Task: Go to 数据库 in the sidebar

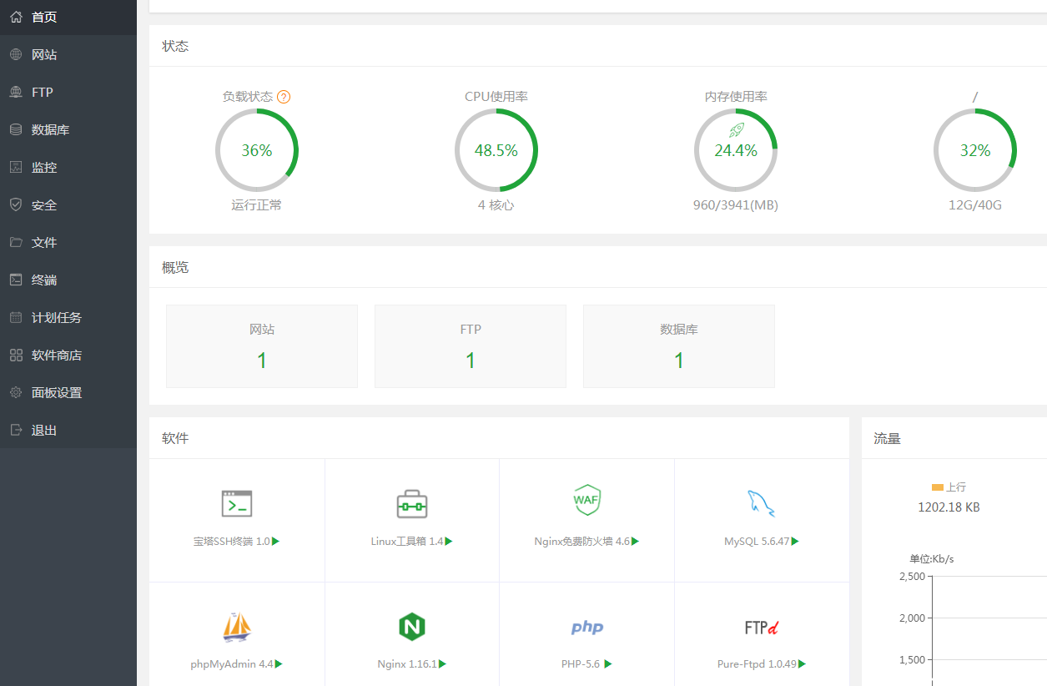Action: [50, 130]
